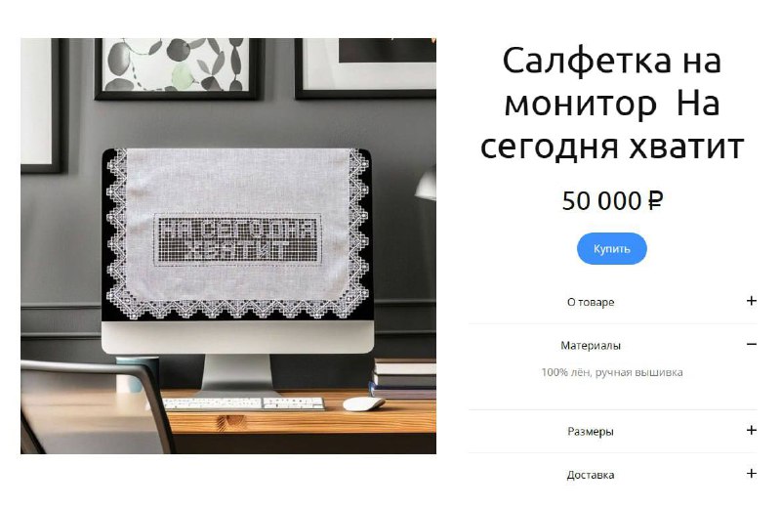Image resolution: width=781 pixels, height=508 pixels.
Task: Click the price 50 000 ₽
Action: click(612, 201)
